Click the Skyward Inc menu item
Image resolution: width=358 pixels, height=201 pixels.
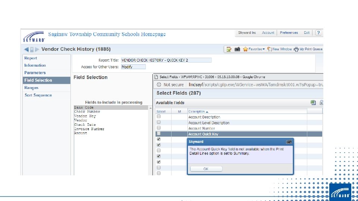tap(247, 33)
